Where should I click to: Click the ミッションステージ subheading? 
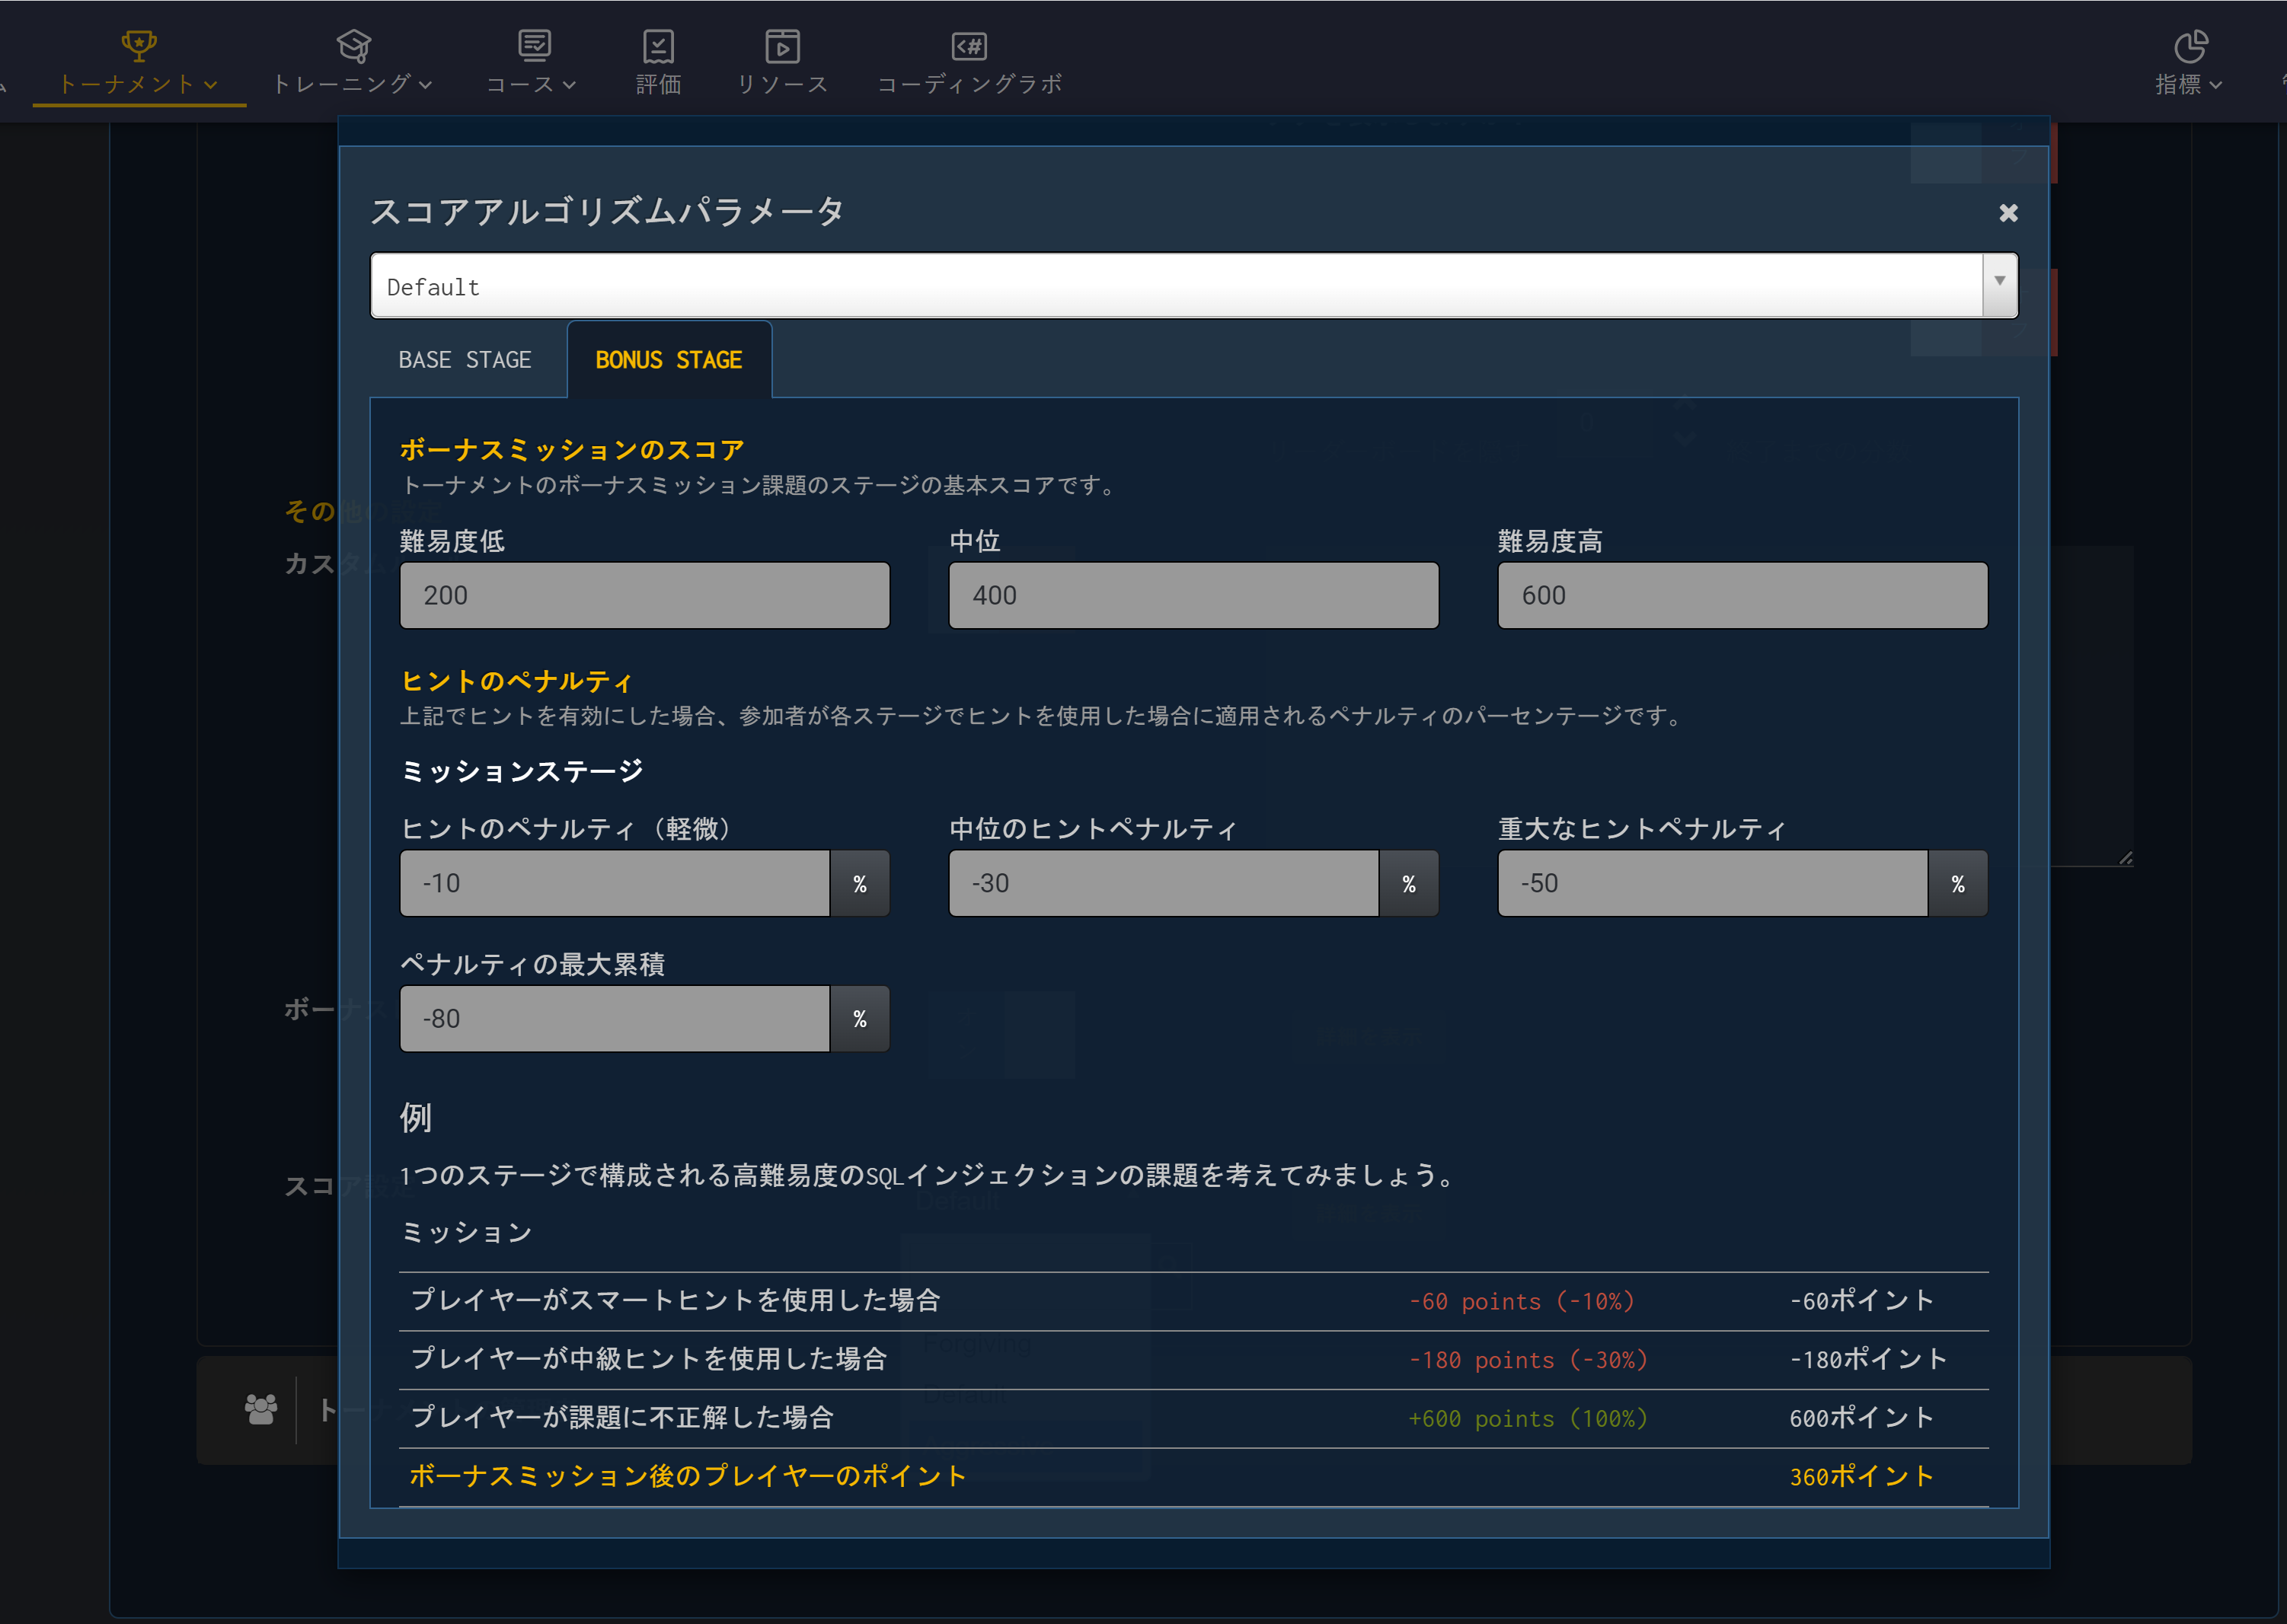click(x=522, y=771)
